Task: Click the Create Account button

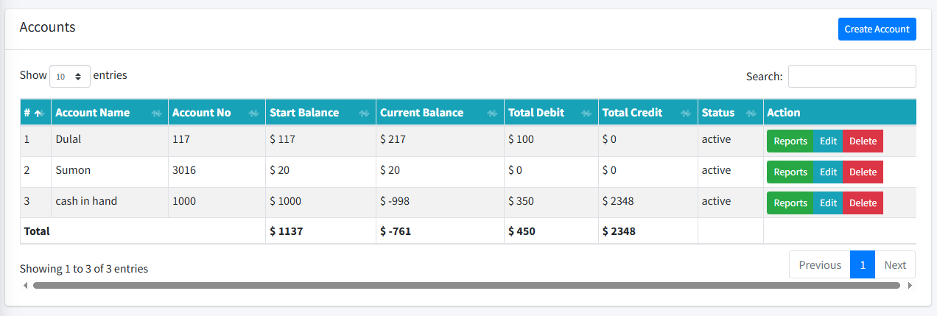Action: (x=877, y=29)
